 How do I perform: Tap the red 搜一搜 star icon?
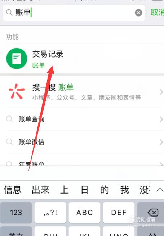(17, 91)
